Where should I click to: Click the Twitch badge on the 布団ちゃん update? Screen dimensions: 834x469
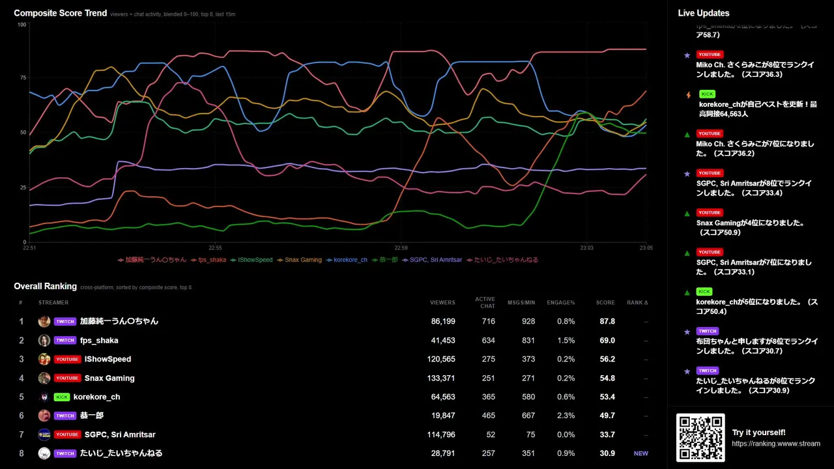point(708,331)
